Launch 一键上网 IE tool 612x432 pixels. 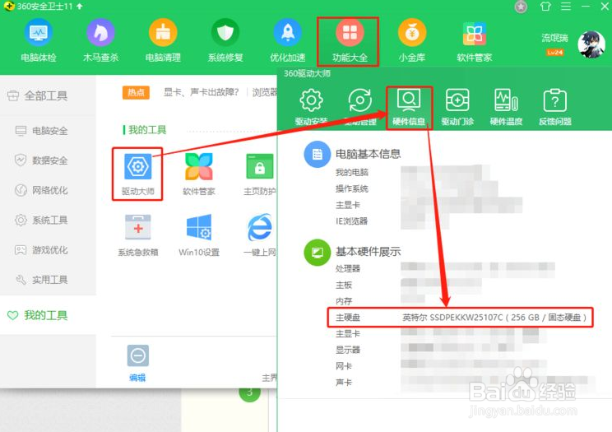click(260, 235)
